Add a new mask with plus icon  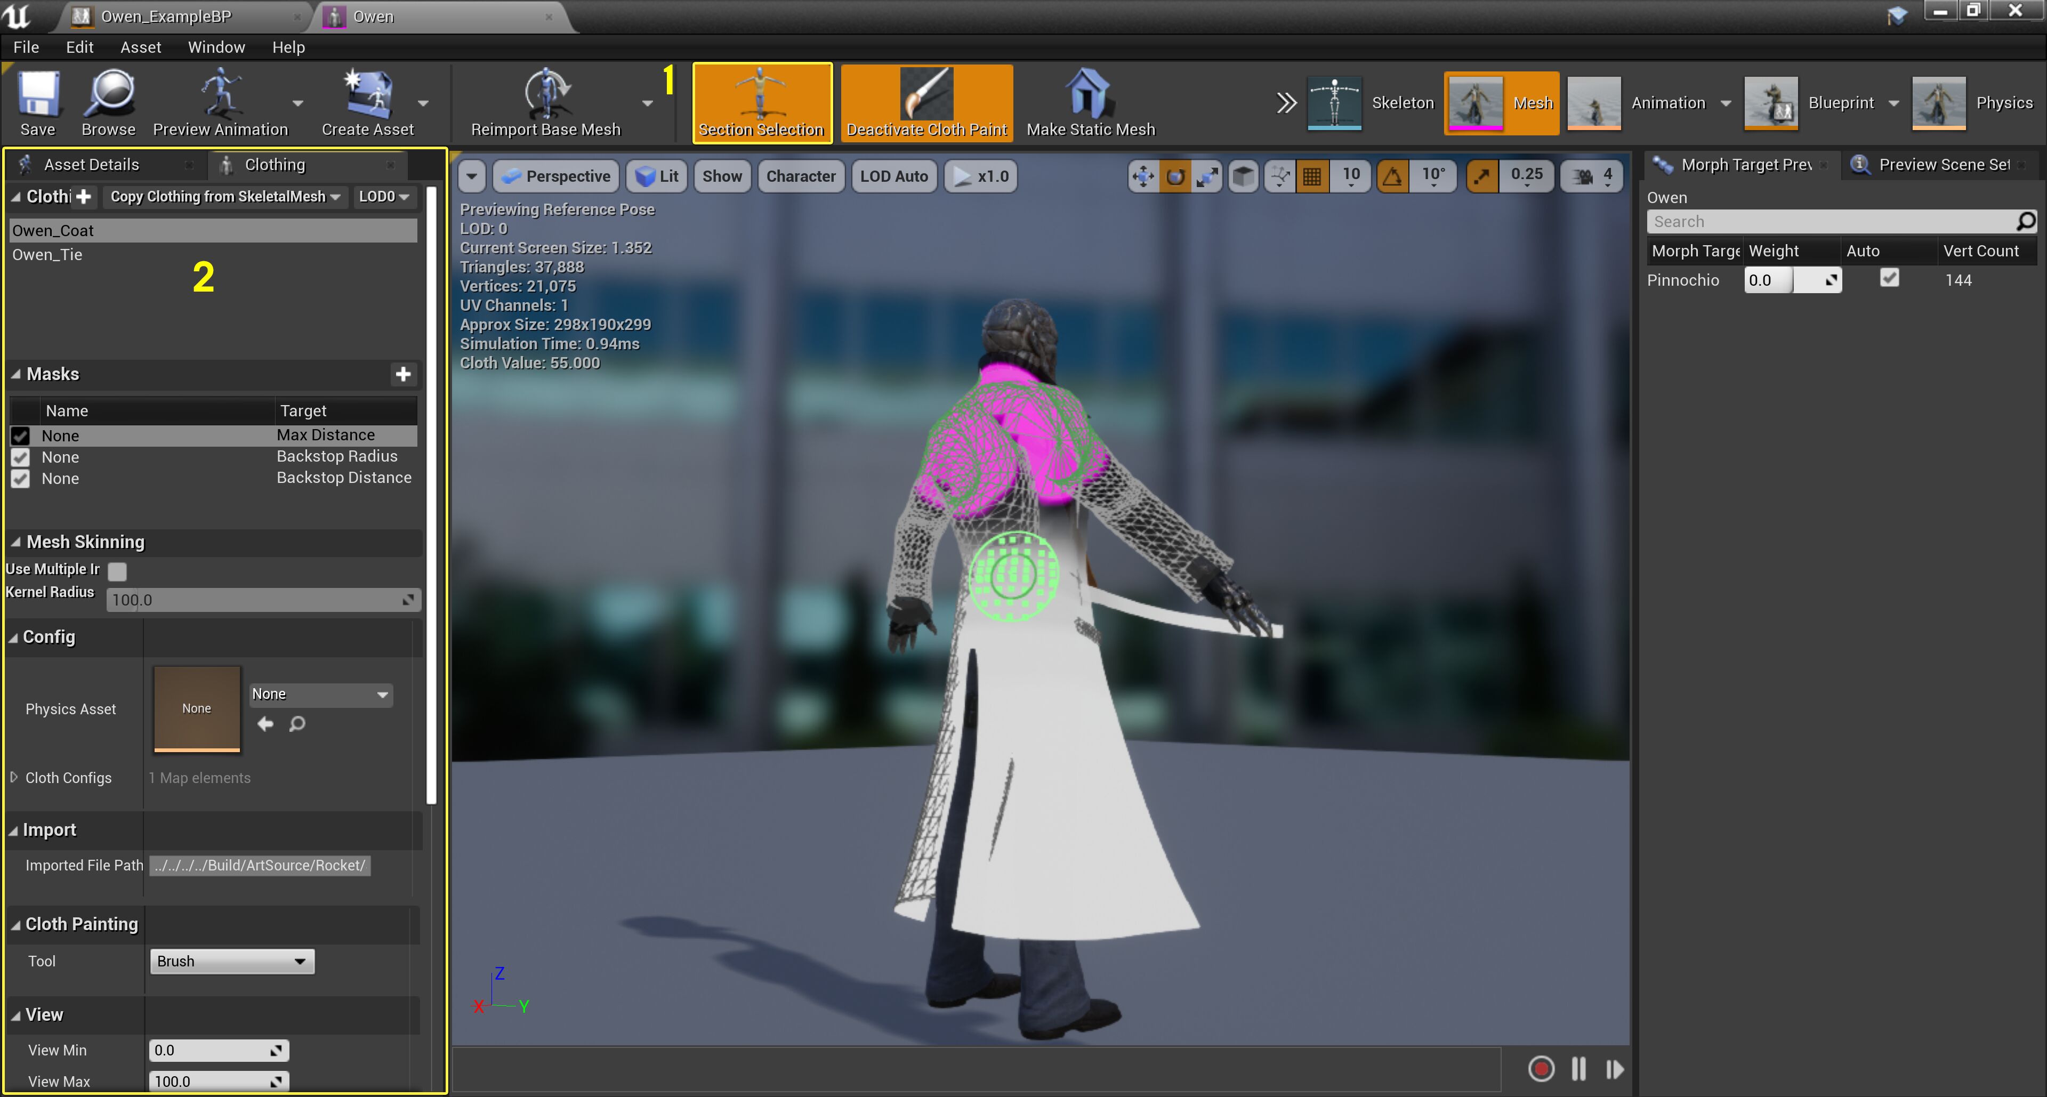pos(404,374)
